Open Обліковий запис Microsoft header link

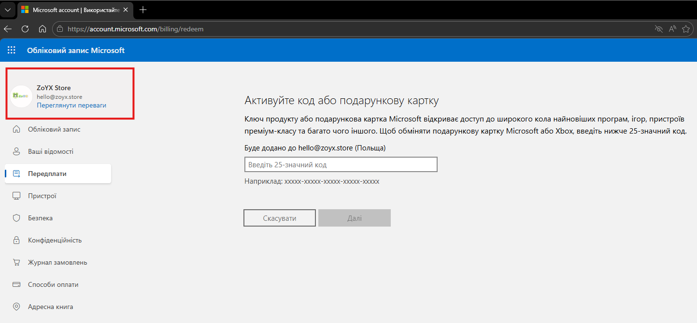coord(76,50)
